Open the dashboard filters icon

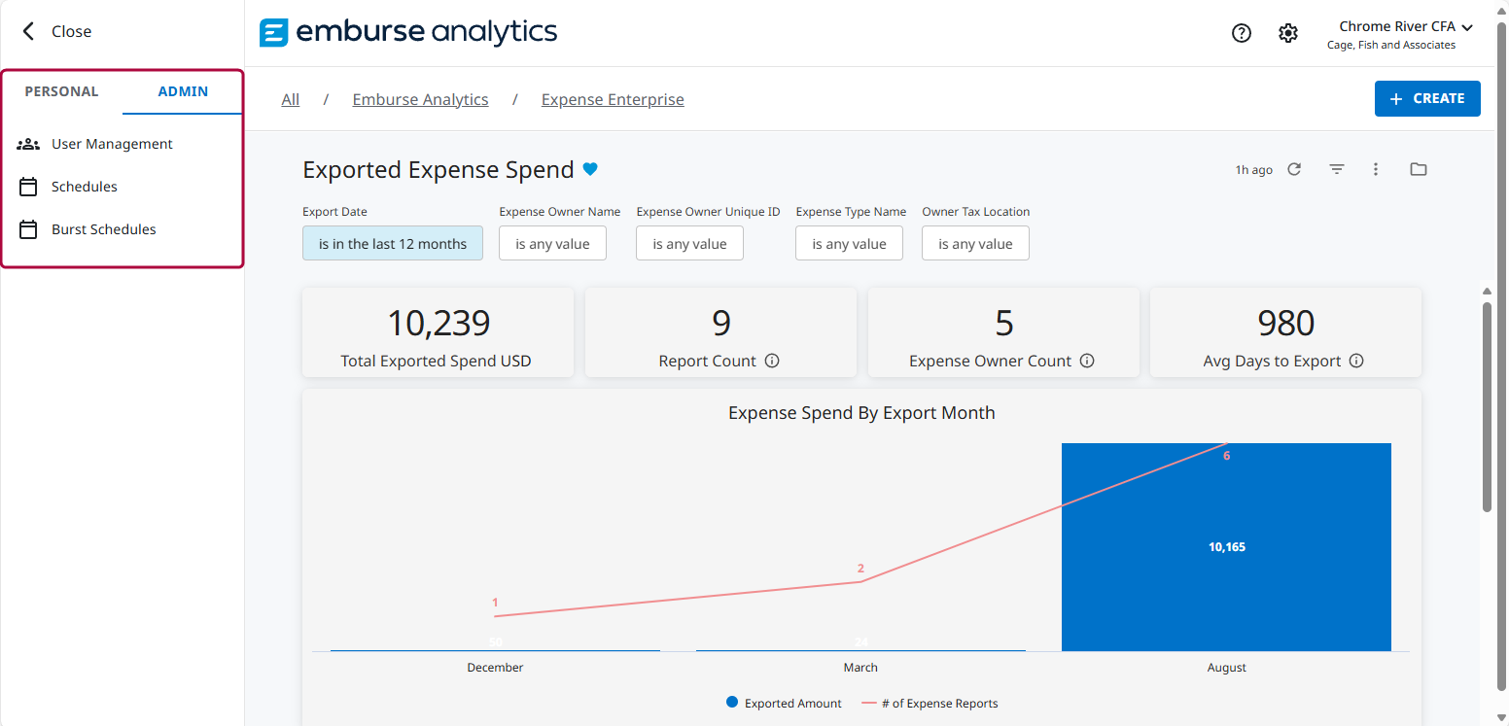(x=1337, y=168)
